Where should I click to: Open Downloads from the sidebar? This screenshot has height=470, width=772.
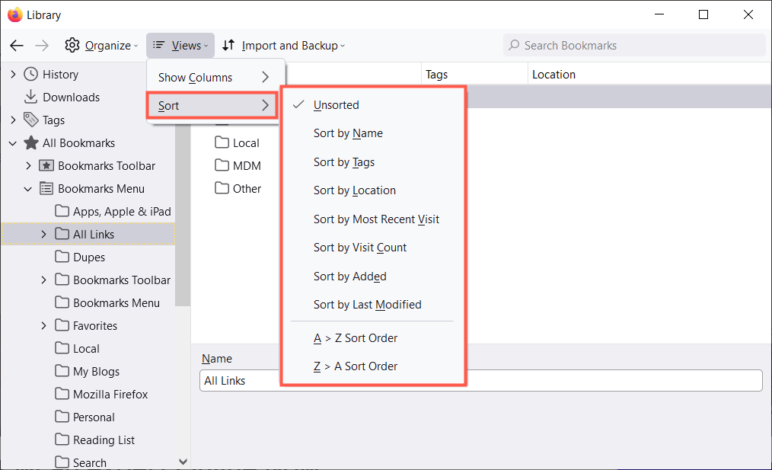(x=71, y=98)
